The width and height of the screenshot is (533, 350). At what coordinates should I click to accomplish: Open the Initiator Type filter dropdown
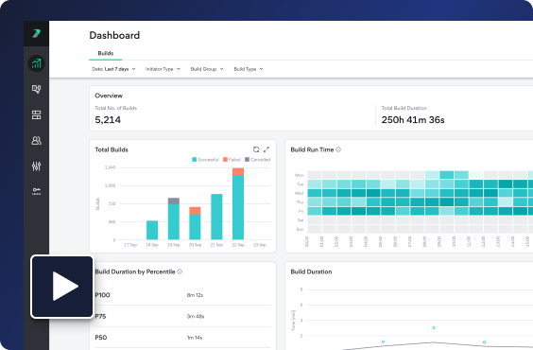[x=163, y=69]
